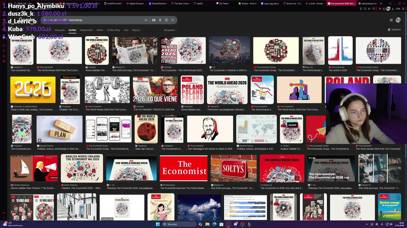The height and width of the screenshot is (228, 407).
Task: Open new browser tab with plus
Action: (x=381, y=3)
